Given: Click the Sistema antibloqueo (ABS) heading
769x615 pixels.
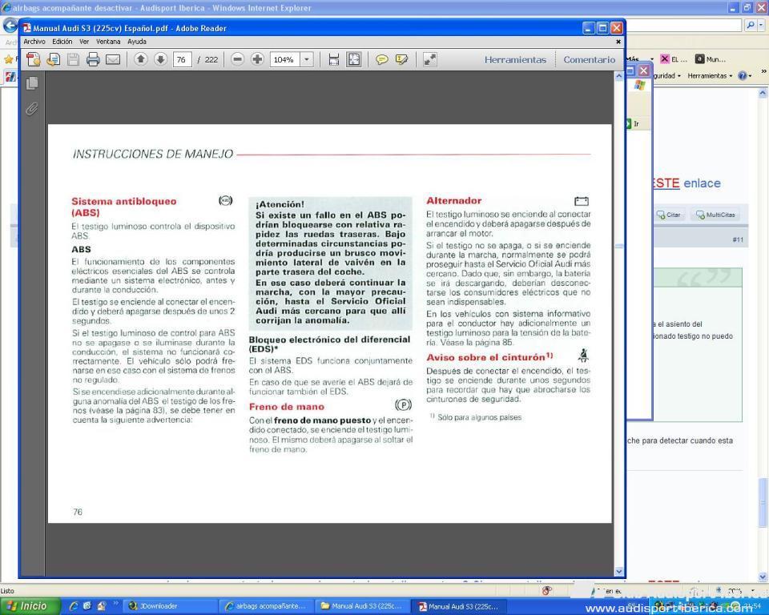Looking at the screenshot, I should click(x=123, y=207).
